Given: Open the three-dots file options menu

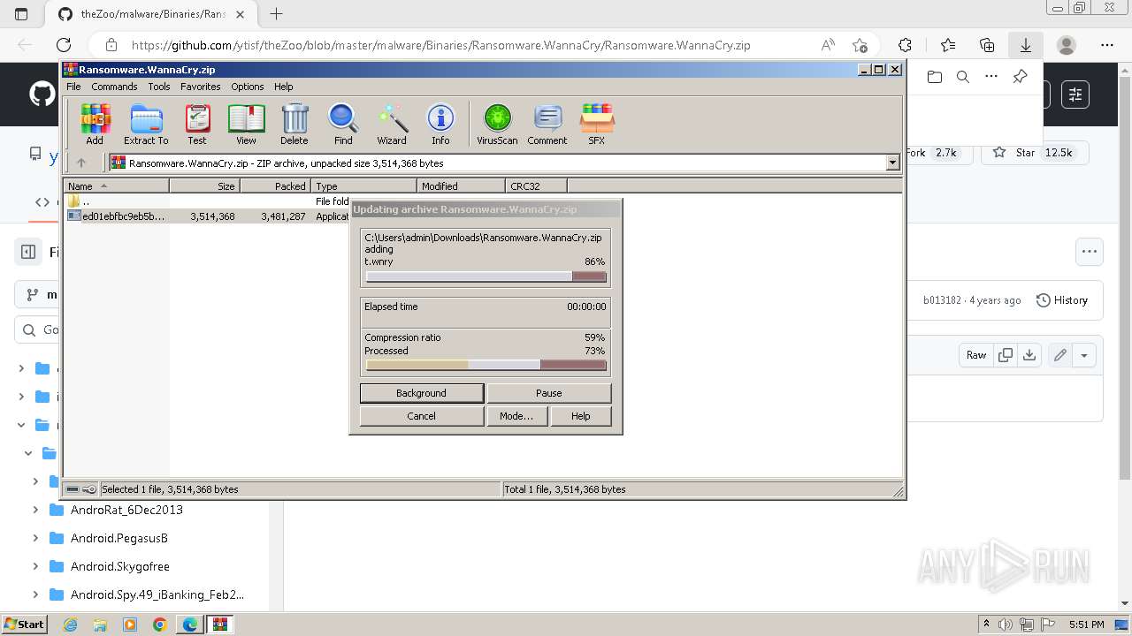Looking at the screenshot, I should point(1090,252).
